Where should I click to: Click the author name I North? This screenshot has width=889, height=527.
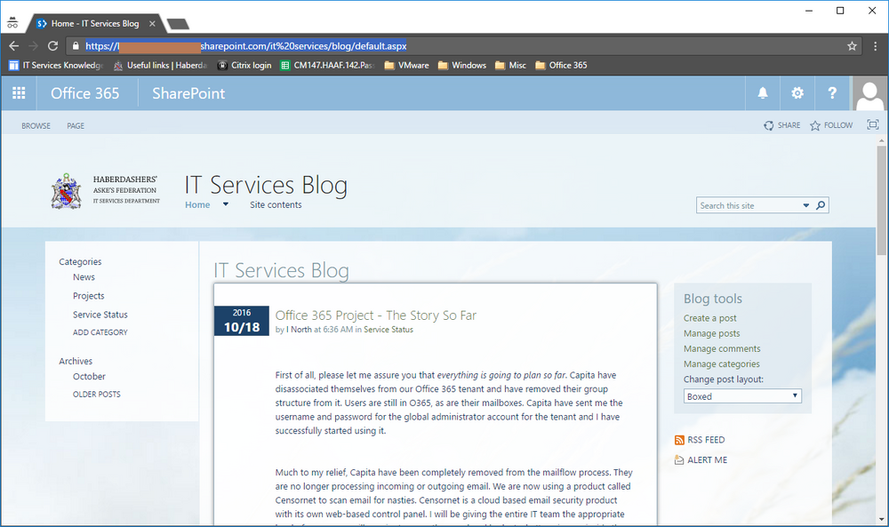coord(299,329)
